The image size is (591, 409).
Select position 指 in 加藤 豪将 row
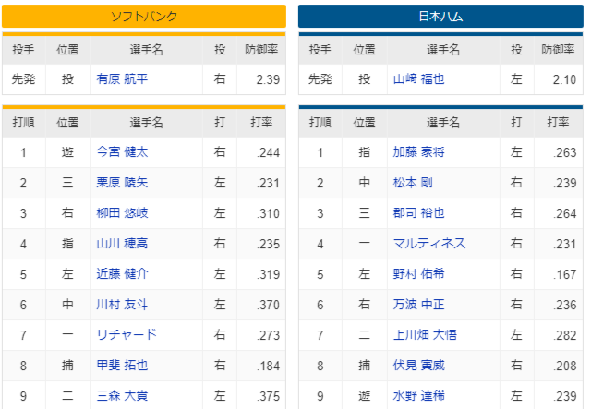(x=365, y=152)
